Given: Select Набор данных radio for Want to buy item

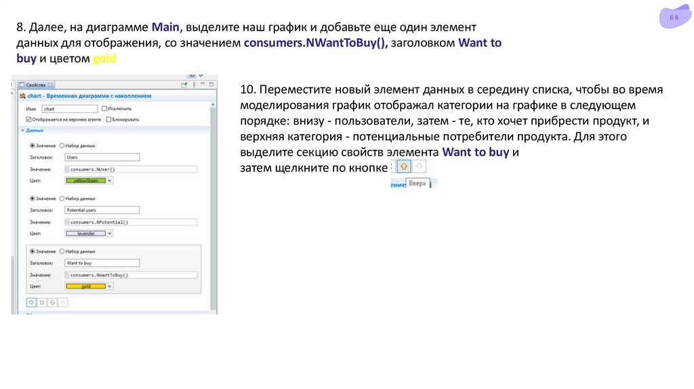Looking at the screenshot, I should pos(62,251).
